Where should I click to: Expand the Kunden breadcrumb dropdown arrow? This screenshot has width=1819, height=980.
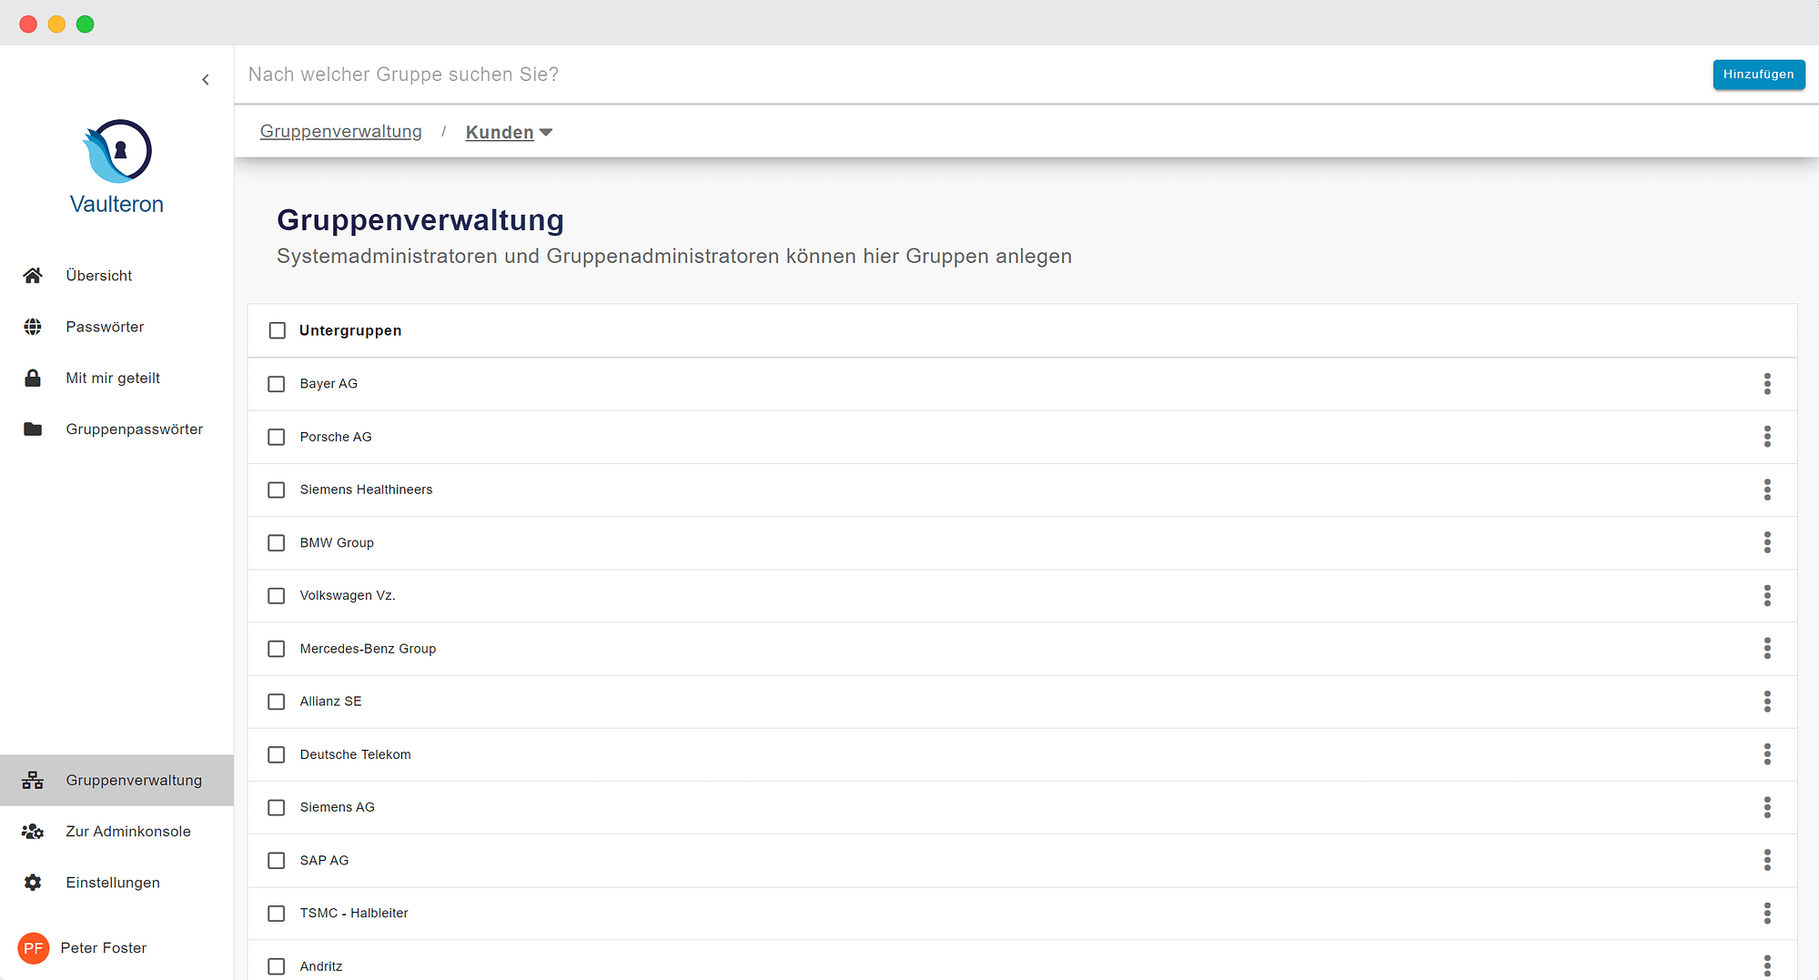click(x=546, y=133)
